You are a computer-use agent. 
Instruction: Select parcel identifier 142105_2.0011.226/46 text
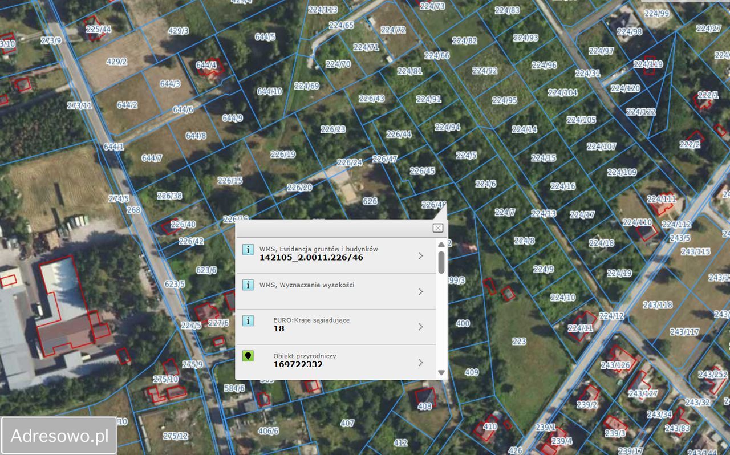pyautogui.click(x=311, y=257)
